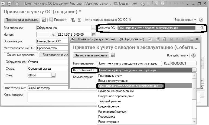Open selection for 'Вид операции' field

tap(94, 28)
